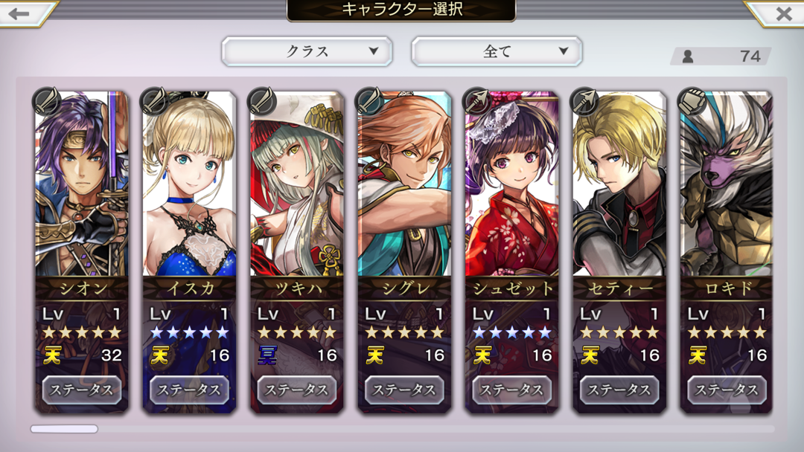Click the character count person icon

click(688, 56)
